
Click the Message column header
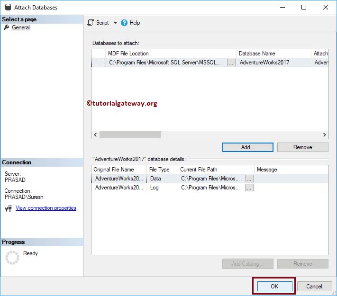point(291,170)
